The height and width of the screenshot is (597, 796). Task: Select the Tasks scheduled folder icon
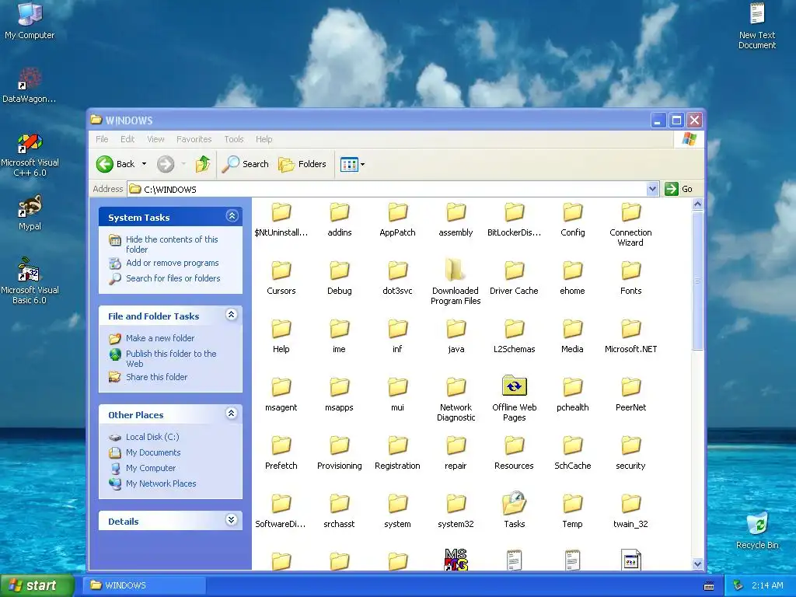pyautogui.click(x=515, y=503)
